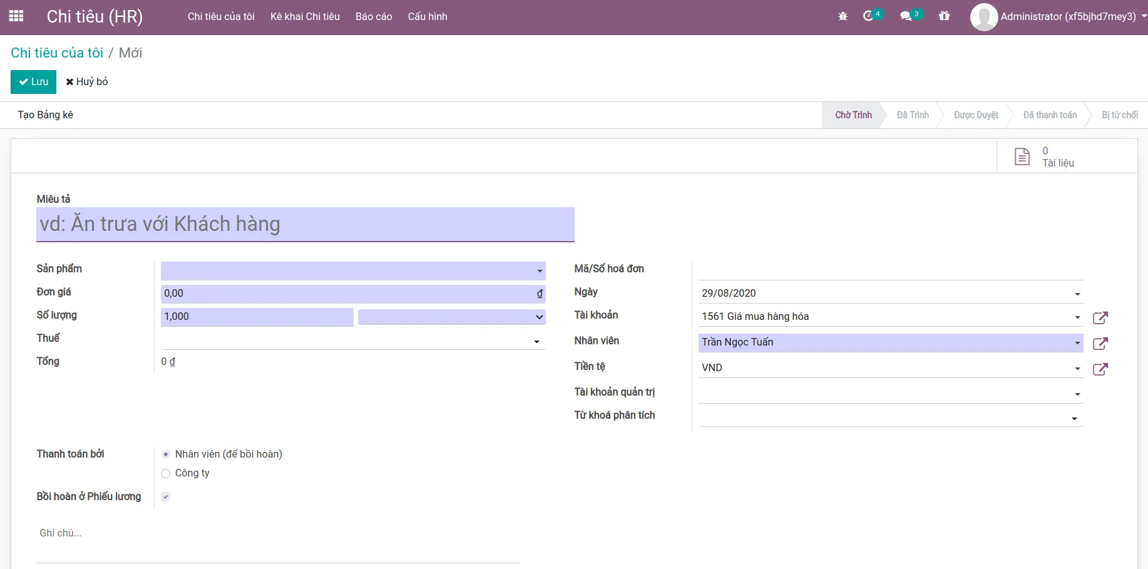Select Nhân viên (để bồi hoàn) radio

166,454
